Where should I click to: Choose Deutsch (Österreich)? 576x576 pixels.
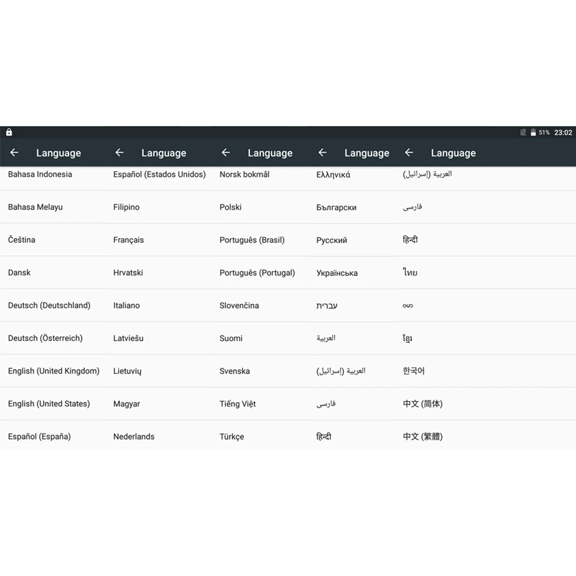[45, 338]
